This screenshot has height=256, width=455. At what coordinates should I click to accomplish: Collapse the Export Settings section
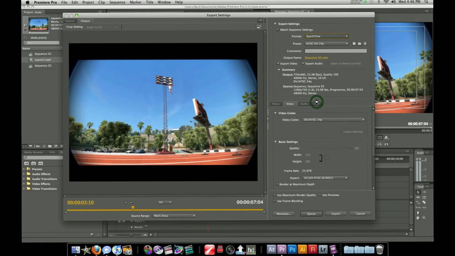tap(275, 24)
